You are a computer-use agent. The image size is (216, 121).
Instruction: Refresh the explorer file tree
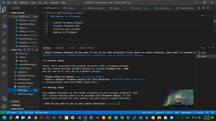33,50
